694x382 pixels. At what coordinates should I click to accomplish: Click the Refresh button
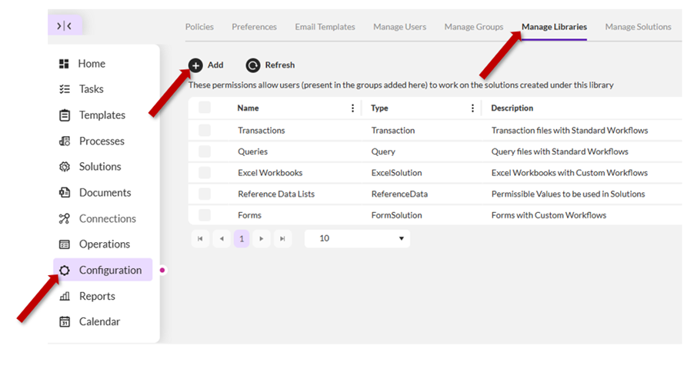point(270,65)
